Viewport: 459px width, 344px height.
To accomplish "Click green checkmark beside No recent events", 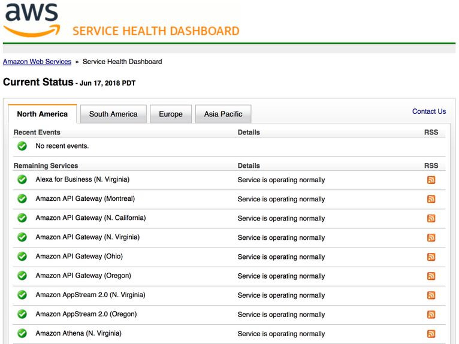I will [22, 146].
